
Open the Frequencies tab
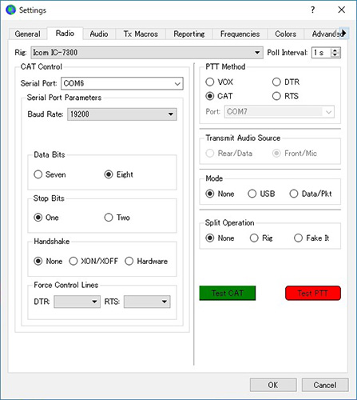240,34
